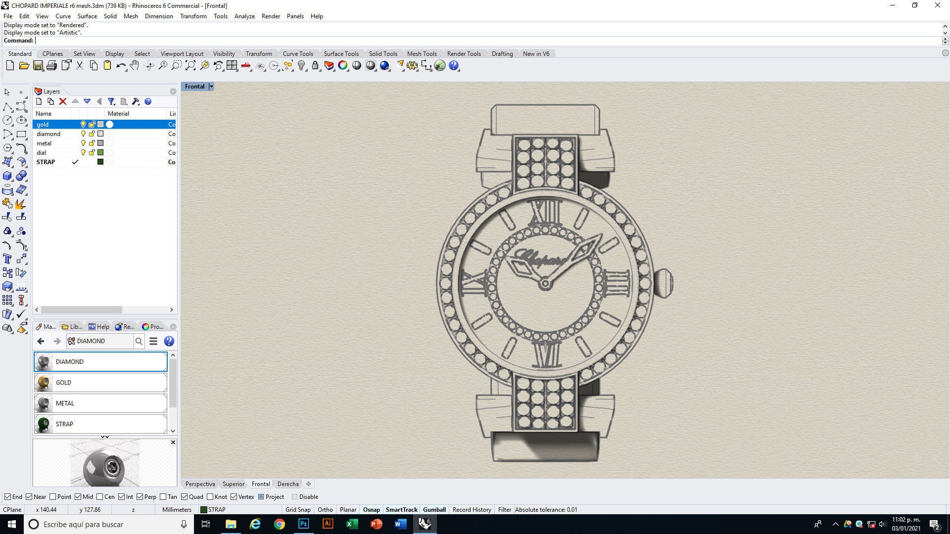Viewport: 950px width, 534px height.
Task: Click the Copy icon in toolbar
Action: coord(94,65)
